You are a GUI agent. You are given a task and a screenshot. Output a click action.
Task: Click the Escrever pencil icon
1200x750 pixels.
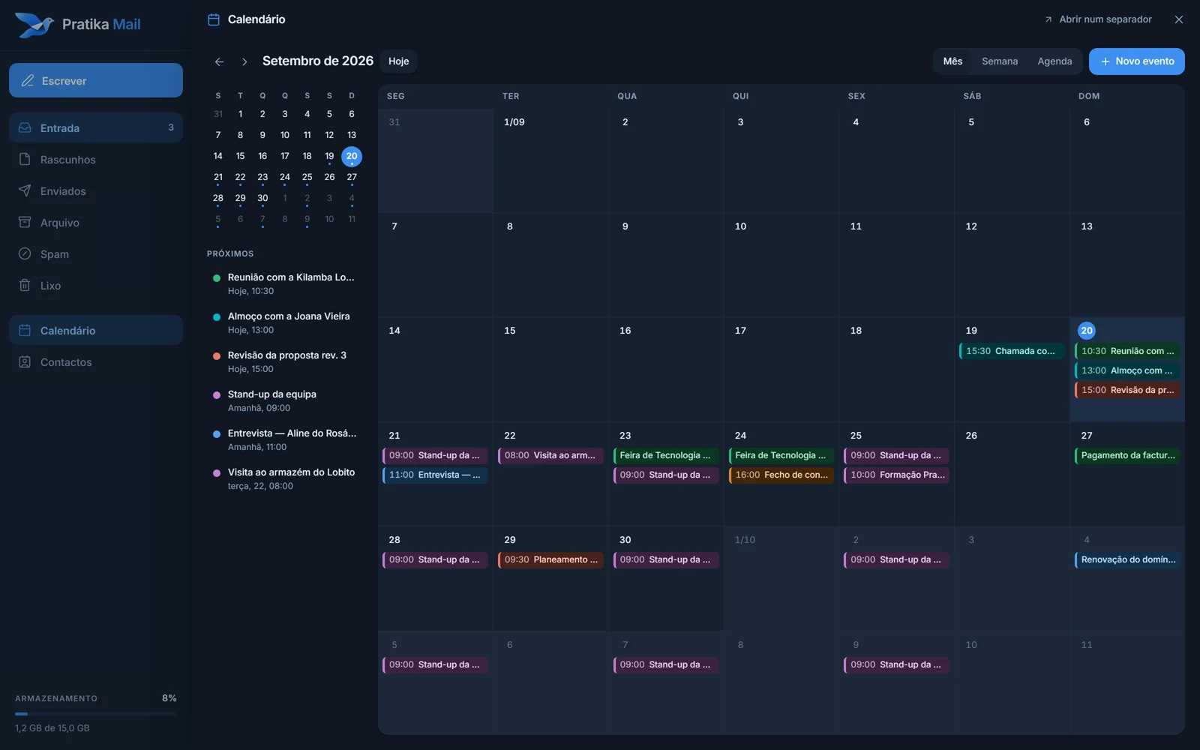pyautogui.click(x=28, y=80)
